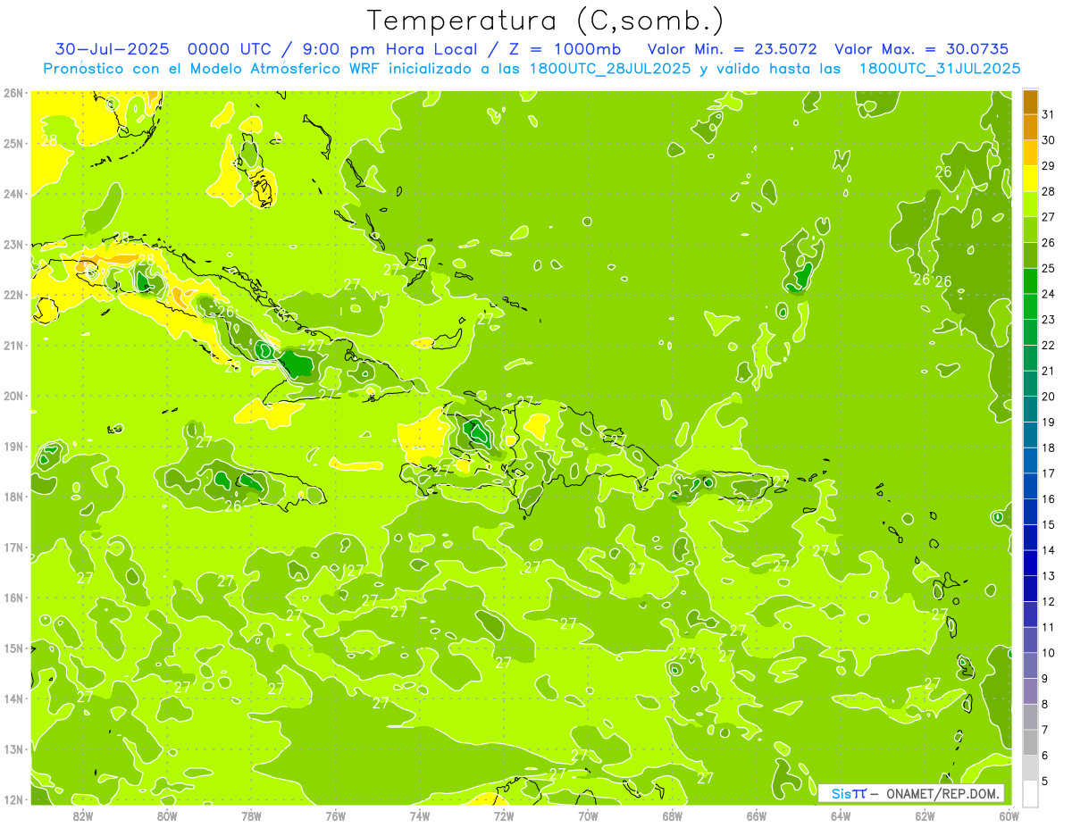This screenshot has width=1072, height=828.
Task: Pick the dark green swatch between legend 23 and 24
Action: tap(1030, 306)
